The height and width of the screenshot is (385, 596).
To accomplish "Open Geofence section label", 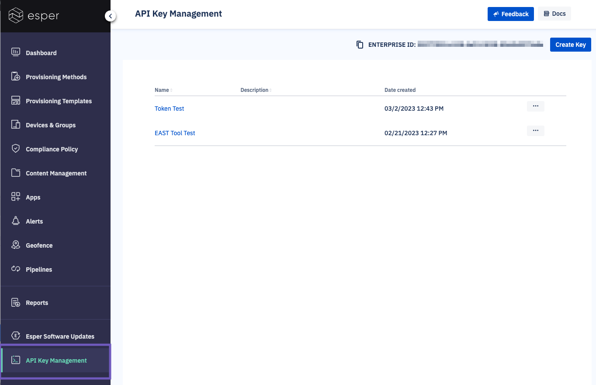I will click(x=39, y=245).
